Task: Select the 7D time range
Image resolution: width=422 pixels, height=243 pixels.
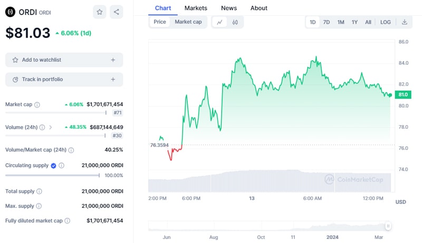Action: coord(327,22)
